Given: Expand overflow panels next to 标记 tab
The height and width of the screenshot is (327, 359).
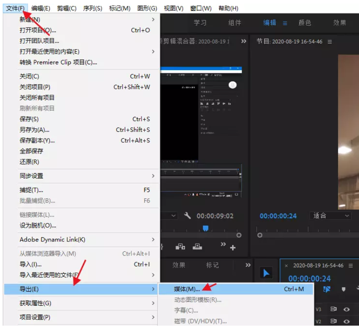Looking at the screenshot, I should point(247,265).
